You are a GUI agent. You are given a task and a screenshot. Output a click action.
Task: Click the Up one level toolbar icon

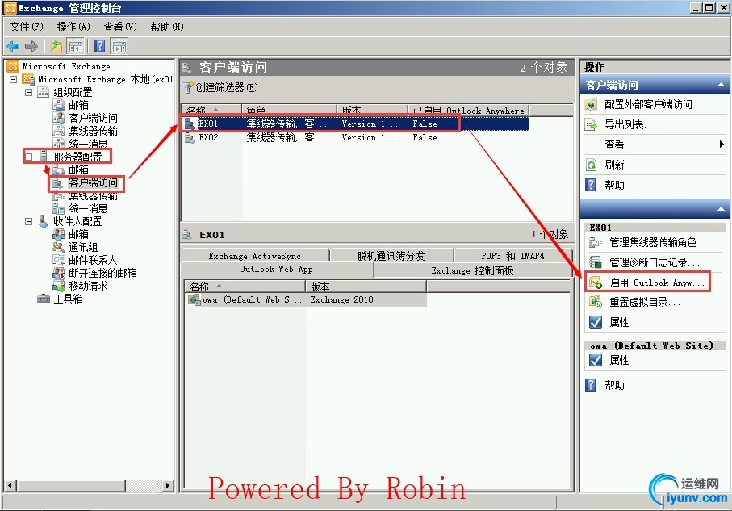(x=56, y=46)
